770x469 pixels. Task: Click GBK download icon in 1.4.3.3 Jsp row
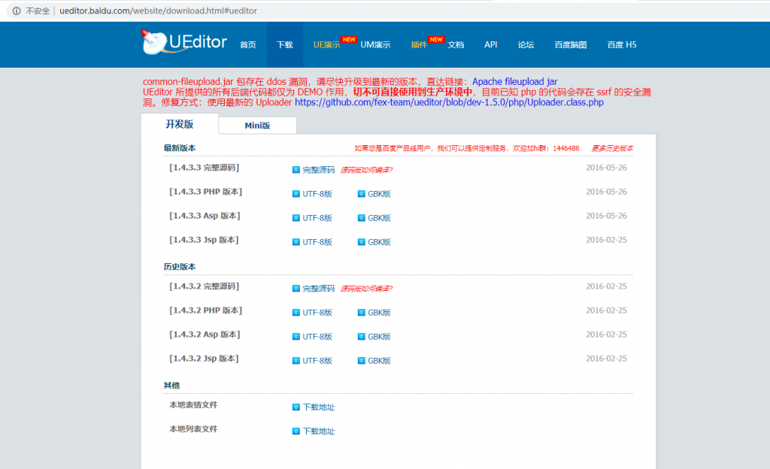coord(362,242)
